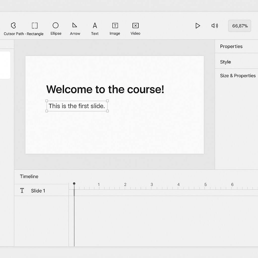Viewport: 258px width, 258px height.
Task: Expand the Style section
Action: coord(225,62)
